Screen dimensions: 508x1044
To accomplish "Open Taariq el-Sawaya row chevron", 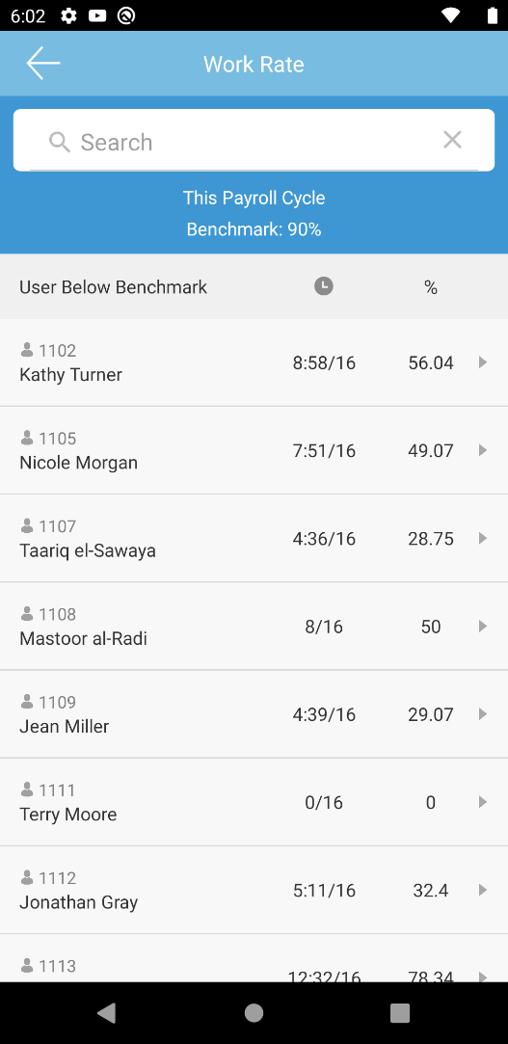I will [483, 538].
